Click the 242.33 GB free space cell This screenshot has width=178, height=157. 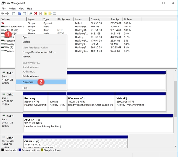tap(116, 48)
